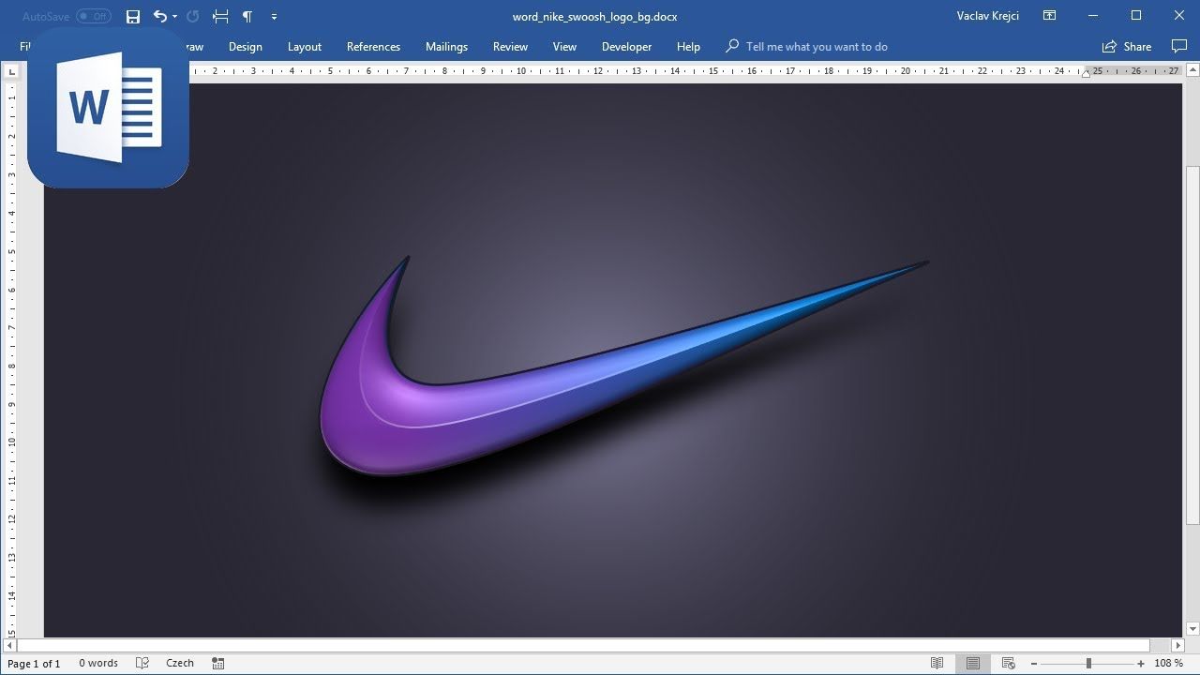Click the right indent marker on ruler
The image size is (1200, 675).
tap(1086, 73)
